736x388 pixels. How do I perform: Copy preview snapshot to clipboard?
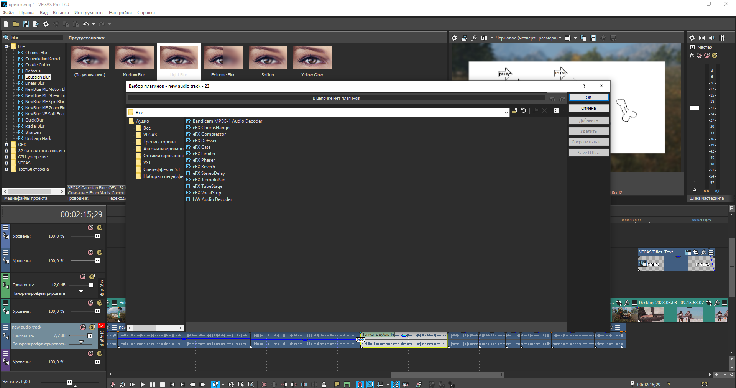pos(583,38)
